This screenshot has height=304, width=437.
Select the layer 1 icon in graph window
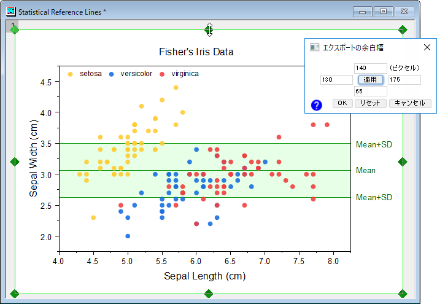(x=12, y=25)
